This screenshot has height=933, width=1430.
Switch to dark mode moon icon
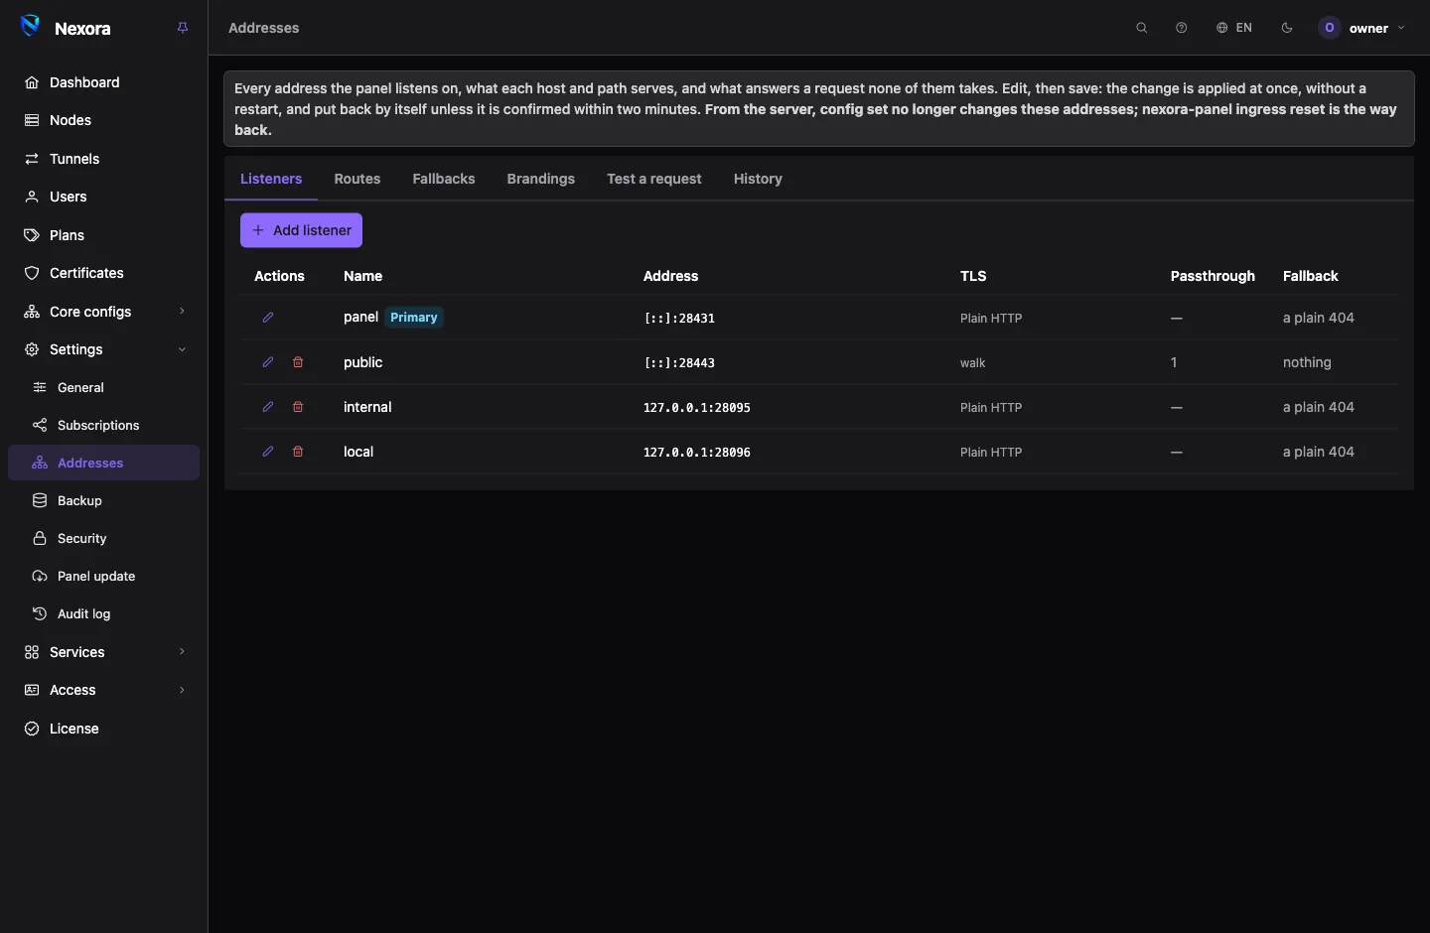(x=1287, y=28)
